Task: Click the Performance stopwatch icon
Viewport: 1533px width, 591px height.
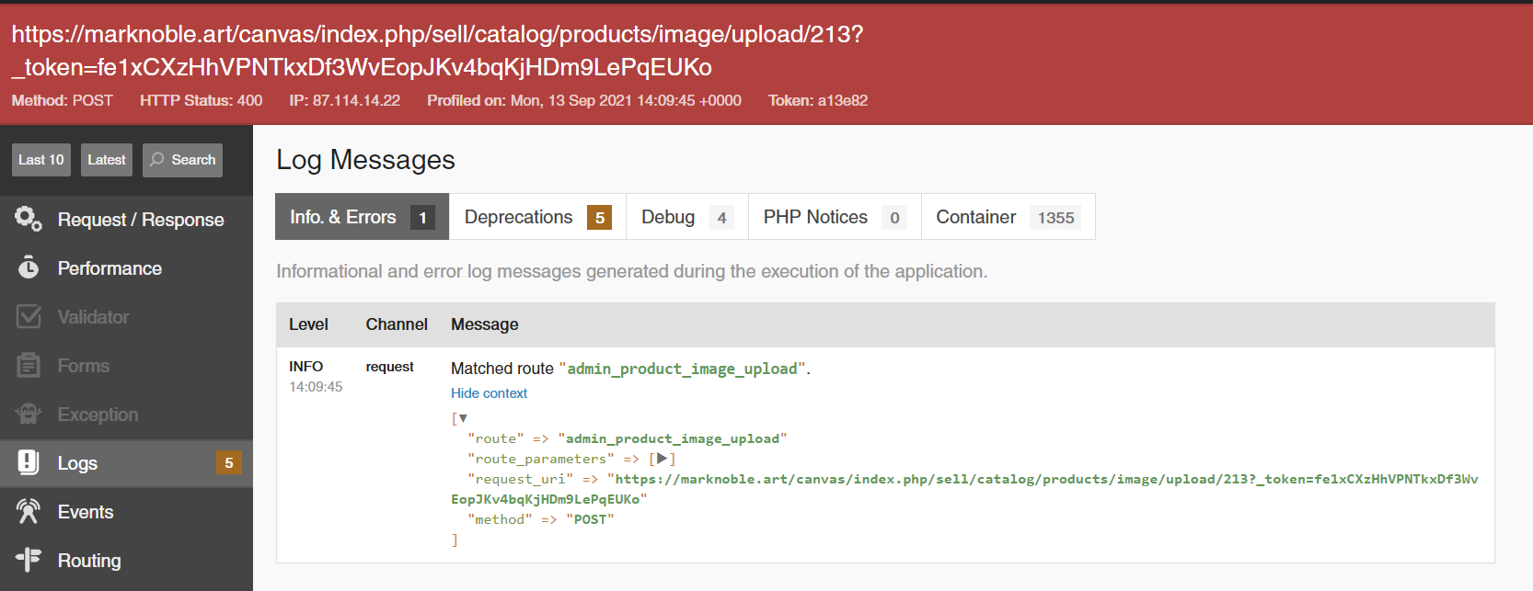Action: click(29, 267)
